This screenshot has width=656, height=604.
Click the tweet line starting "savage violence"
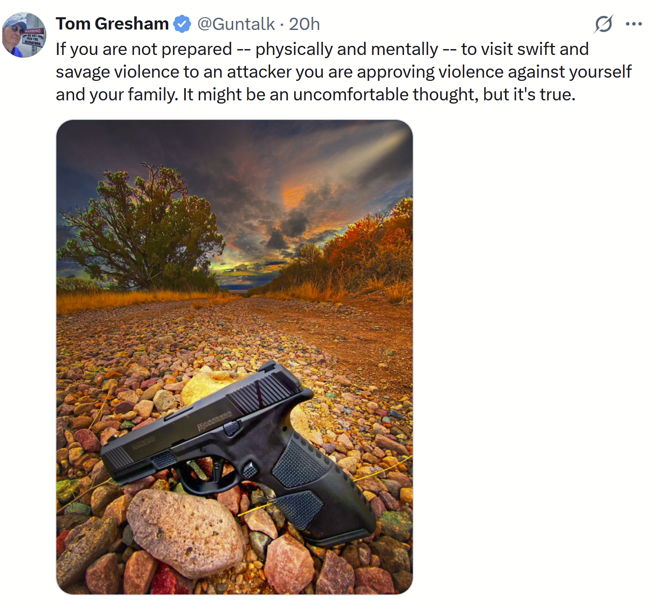(343, 72)
